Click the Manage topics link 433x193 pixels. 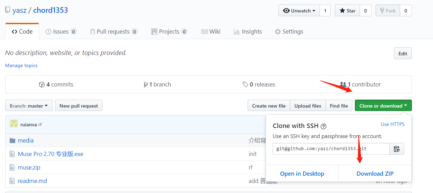[x=21, y=65]
